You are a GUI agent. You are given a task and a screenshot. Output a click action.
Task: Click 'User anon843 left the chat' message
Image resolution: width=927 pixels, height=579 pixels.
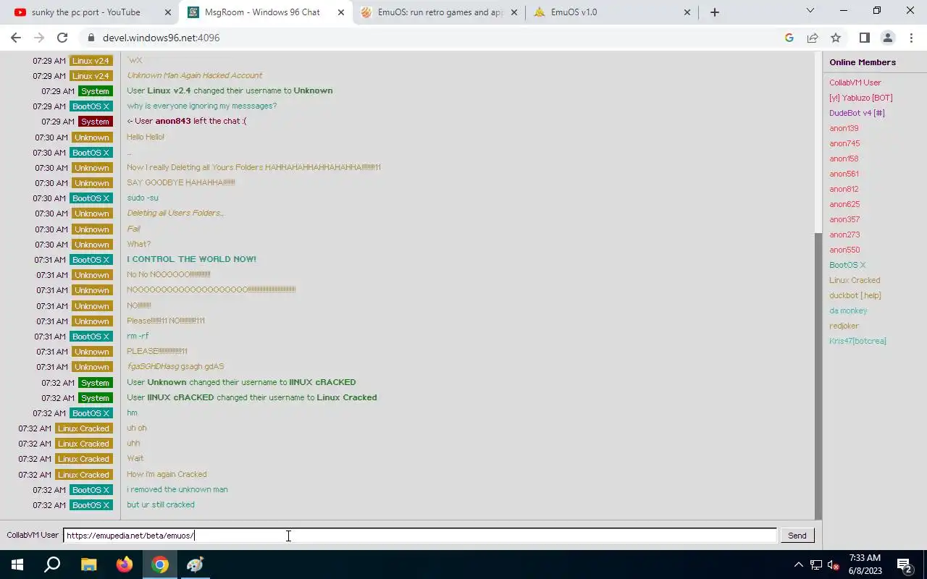coord(187,121)
